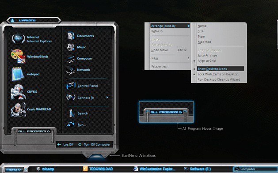Expand Arrange Icons By submenu arrow

188,26
